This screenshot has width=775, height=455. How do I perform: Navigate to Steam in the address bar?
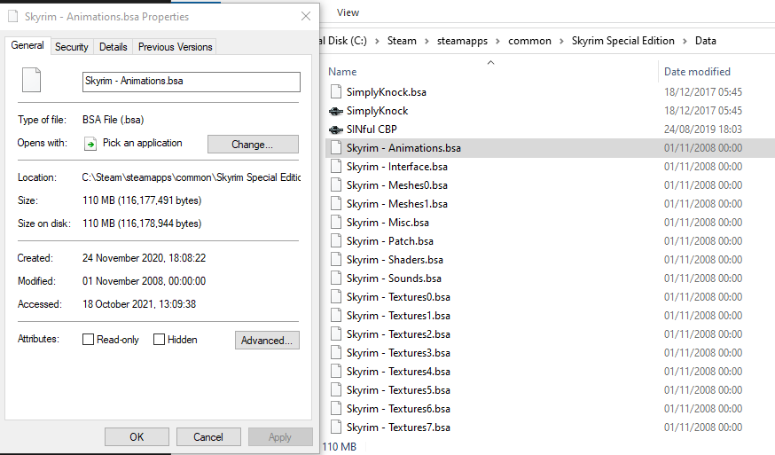(402, 41)
